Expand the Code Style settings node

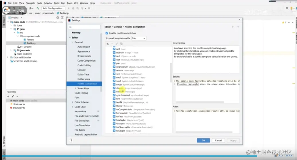(x=73, y=107)
